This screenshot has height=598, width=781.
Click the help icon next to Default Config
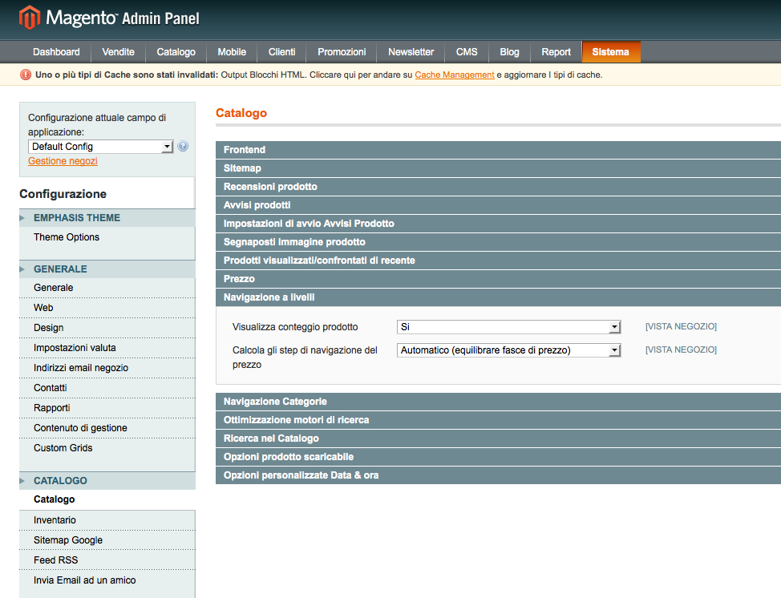click(x=182, y=146)
